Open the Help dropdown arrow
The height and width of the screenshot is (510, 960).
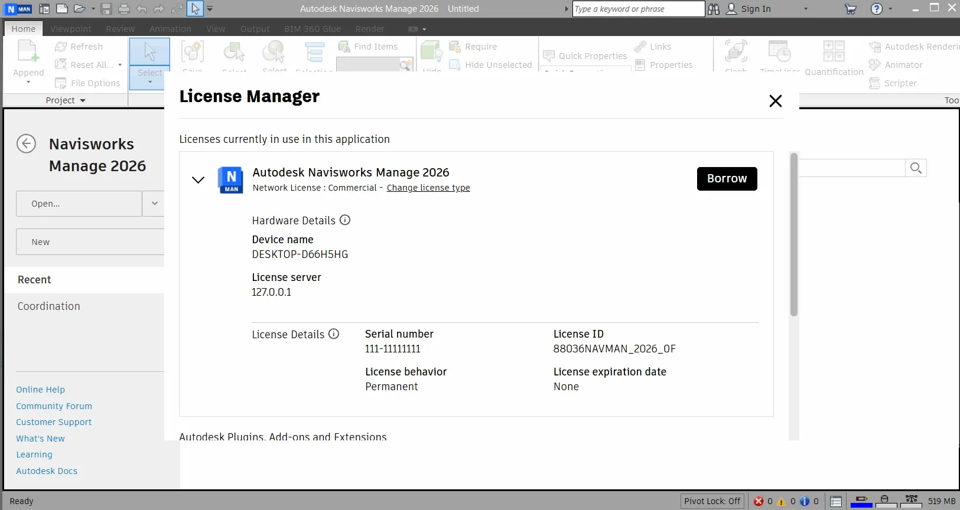click(890, 9)
